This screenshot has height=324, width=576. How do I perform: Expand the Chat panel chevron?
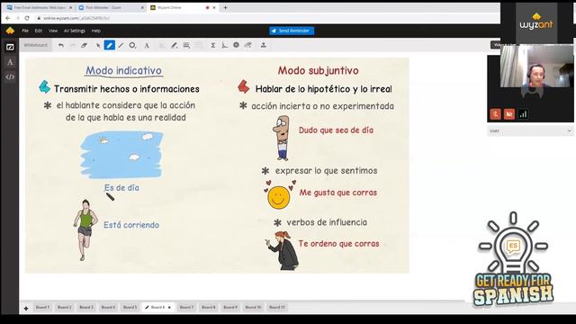pos(569,130)
